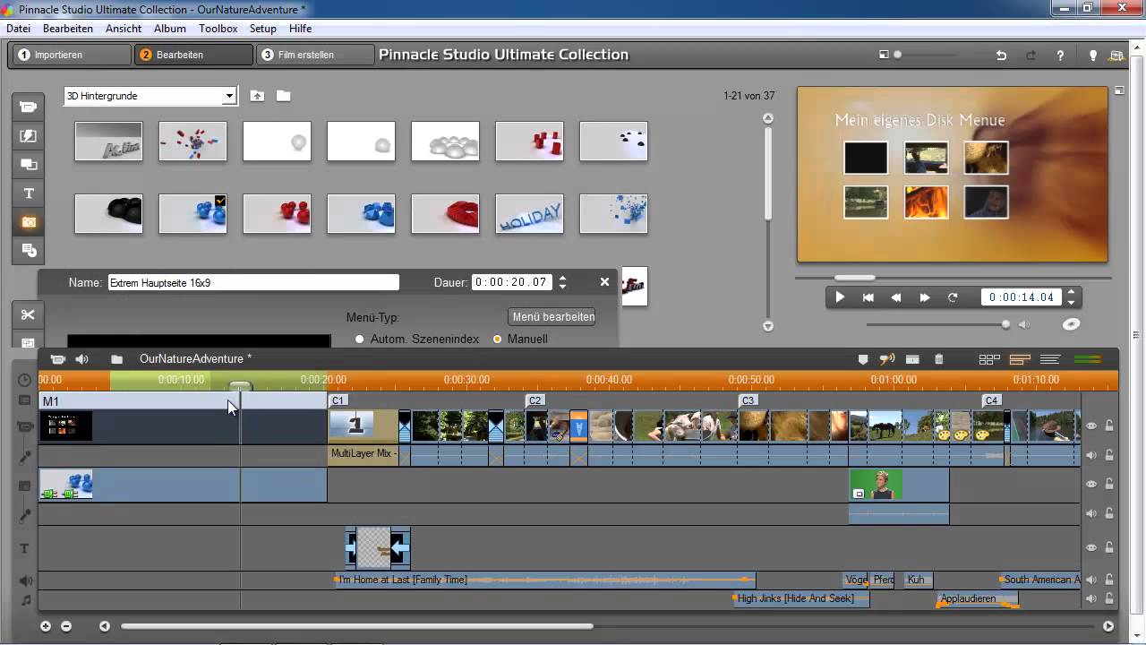Mute the overlay audio track speaker
This screenshot has width=1146, height=645.
point(1091,513)
